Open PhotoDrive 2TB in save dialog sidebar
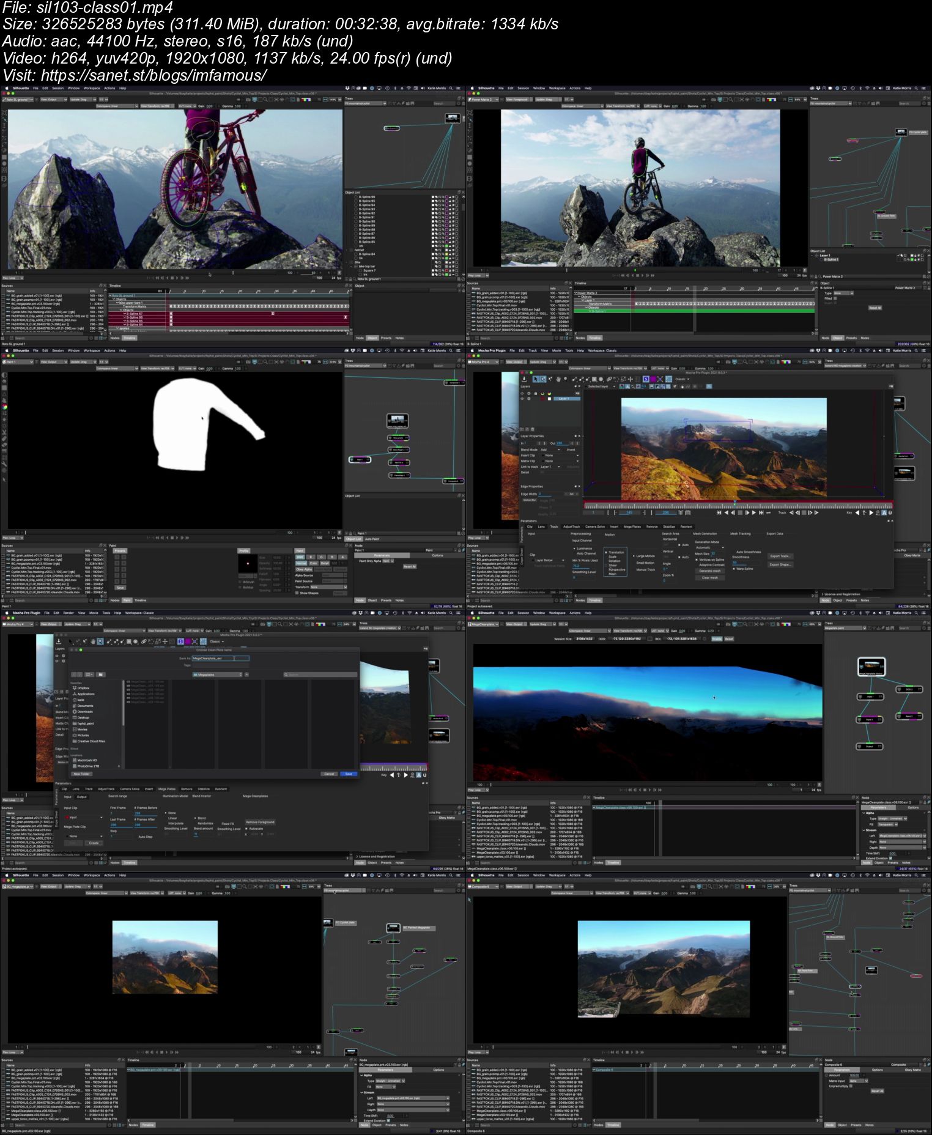 tap(86, 766)
